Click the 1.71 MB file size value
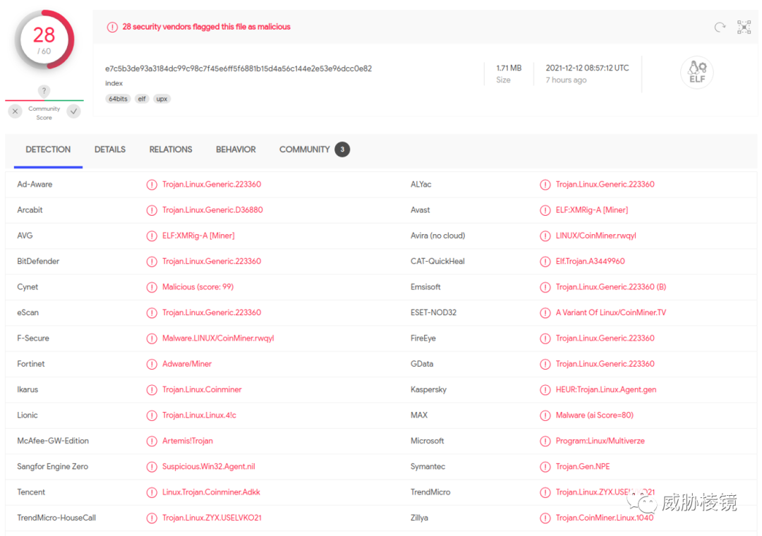Viewport: 762px width, 536px height. click(509, 68)
